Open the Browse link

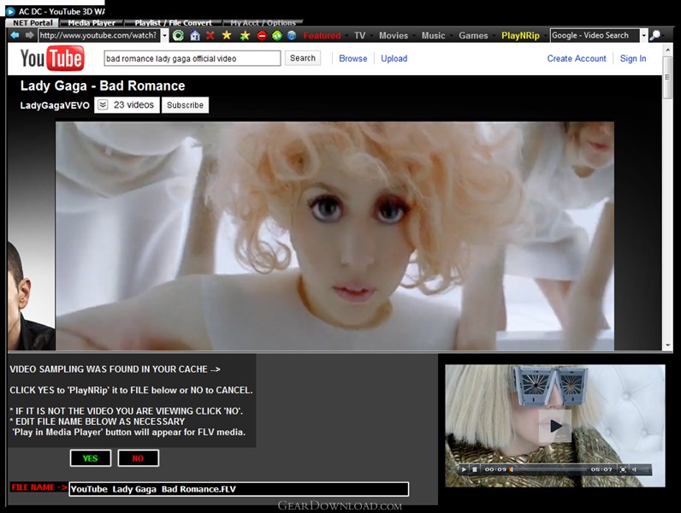point(353,59)
